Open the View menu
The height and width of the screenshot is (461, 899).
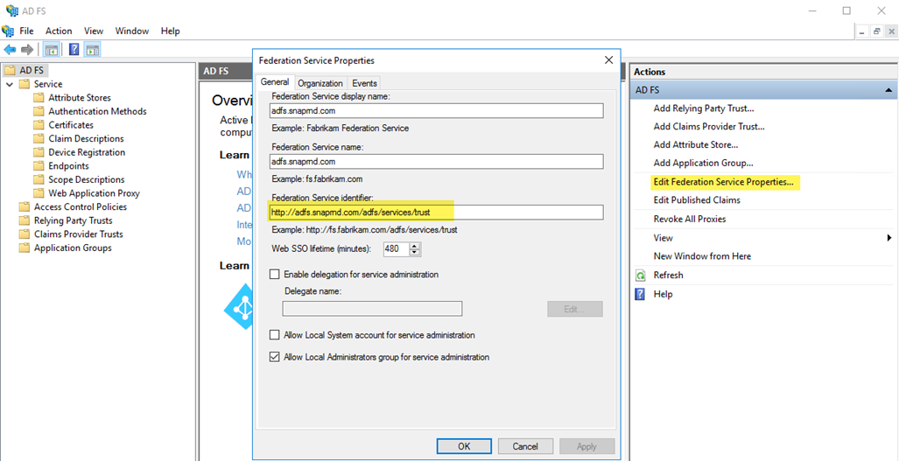pyautogui.click(x=94, y=31)
